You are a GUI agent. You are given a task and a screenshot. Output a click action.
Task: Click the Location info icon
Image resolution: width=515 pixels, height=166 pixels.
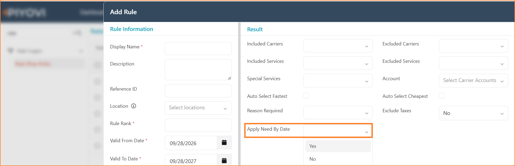(x=134, y=106)
